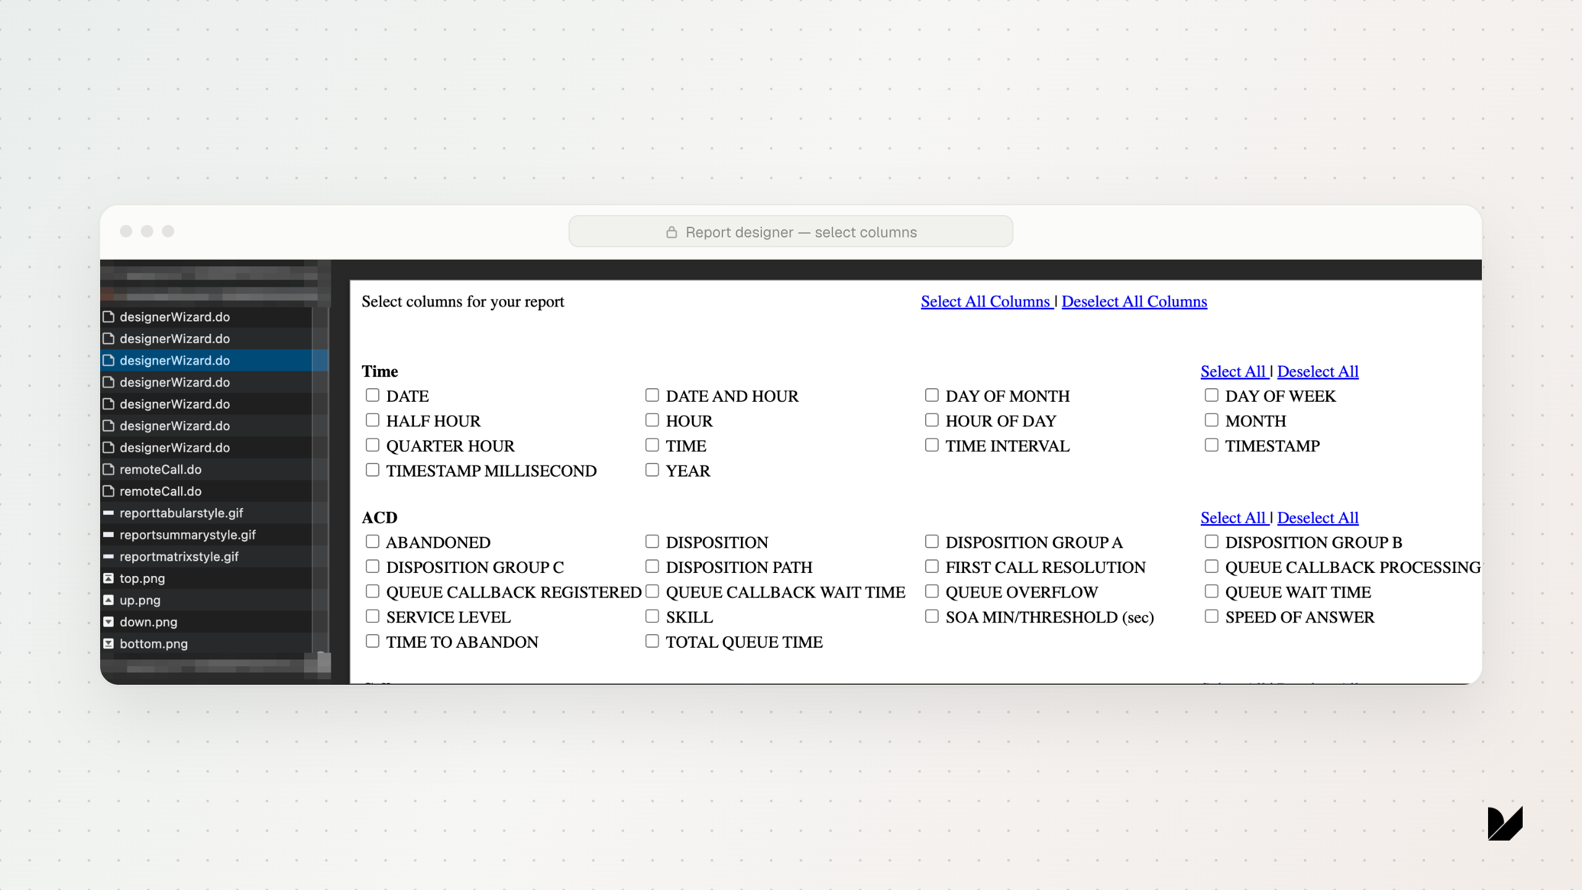
Task: Check TIME TO ABANDON checkbox
Action: click(x=373, y=641)
